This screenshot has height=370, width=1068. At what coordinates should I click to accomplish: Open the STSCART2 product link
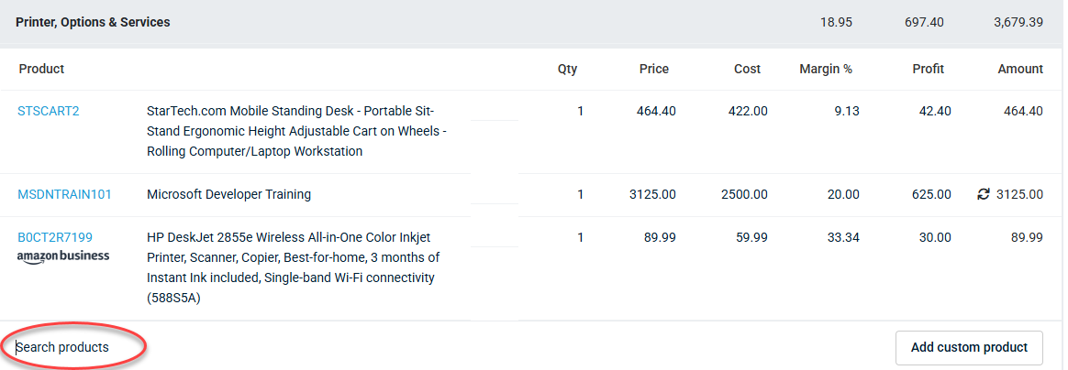pos(49,111)
